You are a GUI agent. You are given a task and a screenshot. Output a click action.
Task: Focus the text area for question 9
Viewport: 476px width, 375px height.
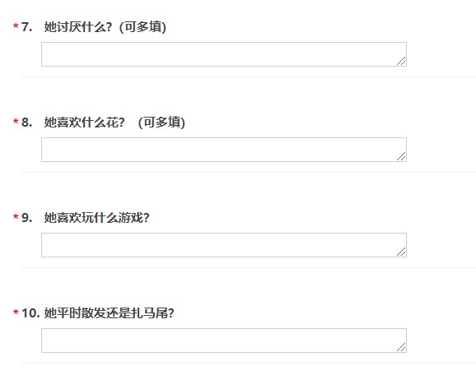point(224,245)
